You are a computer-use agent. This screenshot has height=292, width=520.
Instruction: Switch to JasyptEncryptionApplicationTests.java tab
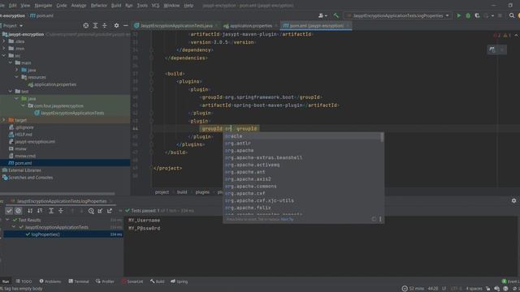pyautogui.click(x=176, y=25)
